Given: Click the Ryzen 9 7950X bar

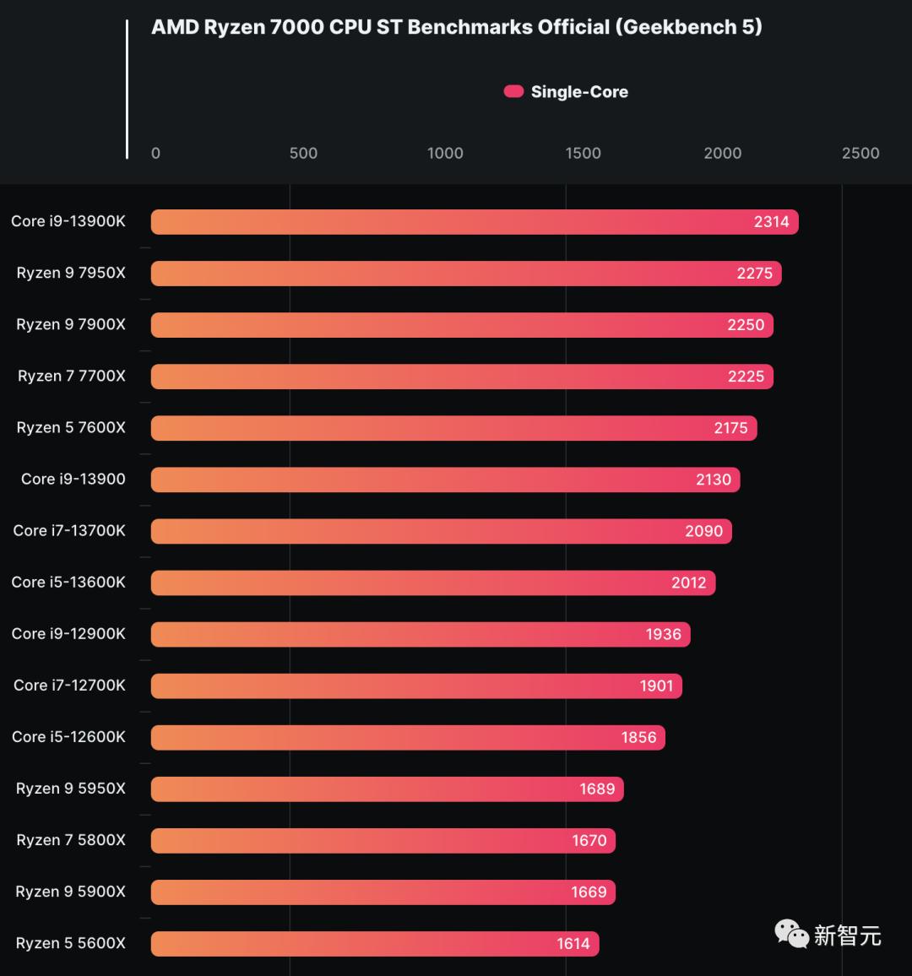Looking at the screenshot, I should click(465, 274).
